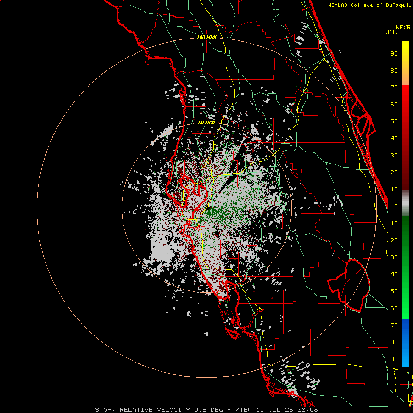
Task: Select the -70 value on the velocity scale
Action: click(x=392, y=325)
